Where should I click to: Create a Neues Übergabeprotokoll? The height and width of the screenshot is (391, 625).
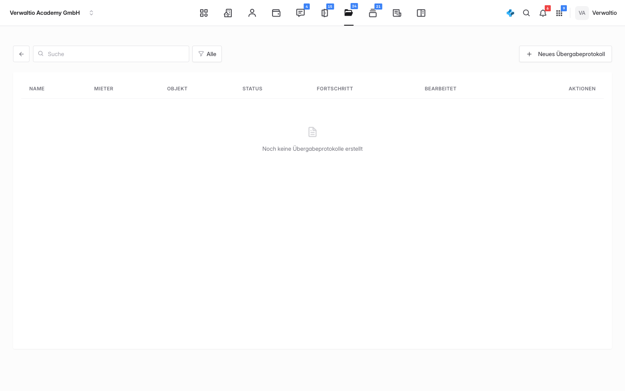(566, 54)
